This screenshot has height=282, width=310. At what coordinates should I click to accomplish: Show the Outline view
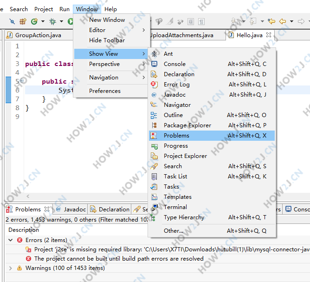tap(212, 115)
